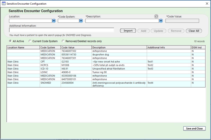This screenshot has height=140, width=211.
Task: Sort by DSM Ind column header
Action: click(198, 48)
